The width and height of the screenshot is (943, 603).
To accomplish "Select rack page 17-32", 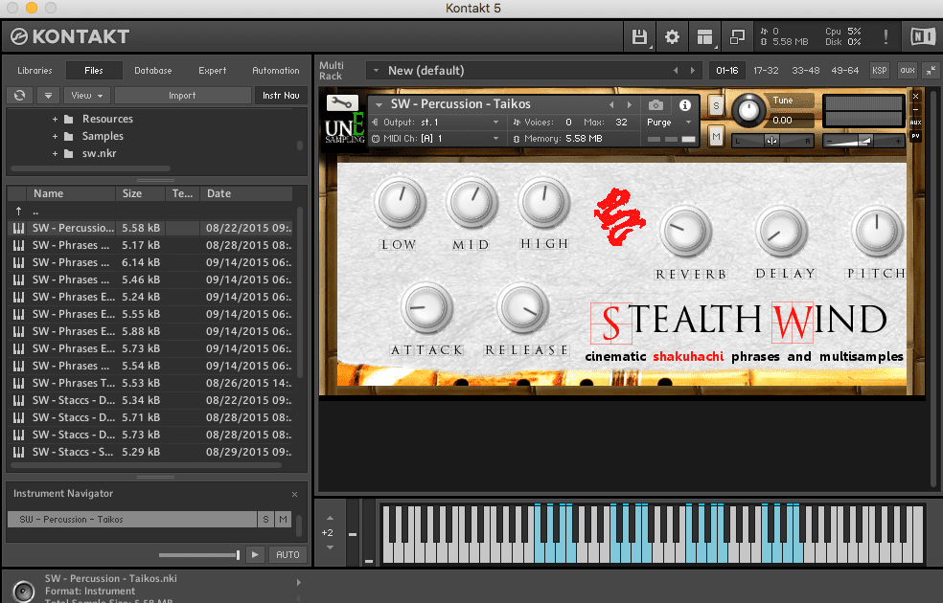I will (766, 70).
